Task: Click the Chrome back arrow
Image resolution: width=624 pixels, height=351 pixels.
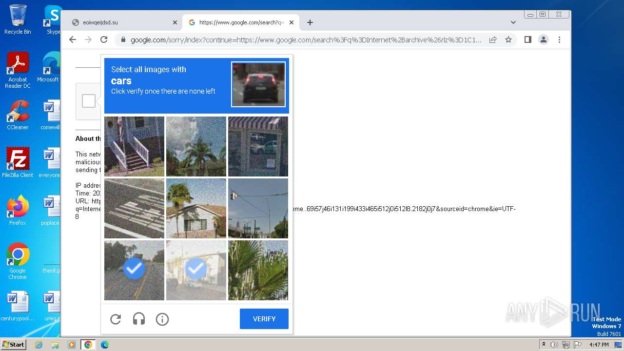Action: point(73,40)
